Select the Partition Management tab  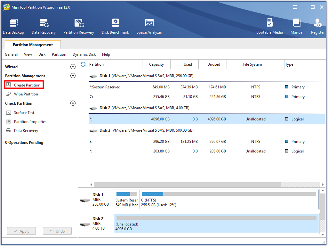[33, 45]
